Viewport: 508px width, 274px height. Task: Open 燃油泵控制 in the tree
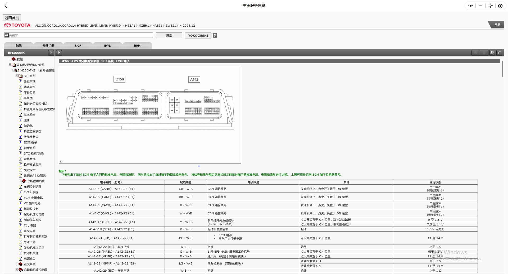click(31, 209)
